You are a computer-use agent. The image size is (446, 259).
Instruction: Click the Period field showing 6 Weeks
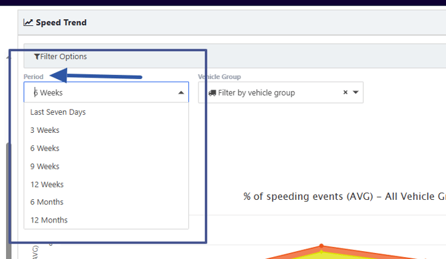point(106,92)
